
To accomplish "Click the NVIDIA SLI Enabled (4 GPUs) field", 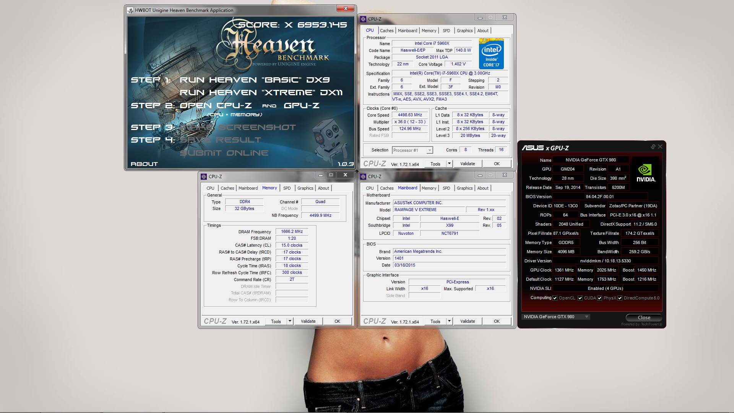I will 606,288.
